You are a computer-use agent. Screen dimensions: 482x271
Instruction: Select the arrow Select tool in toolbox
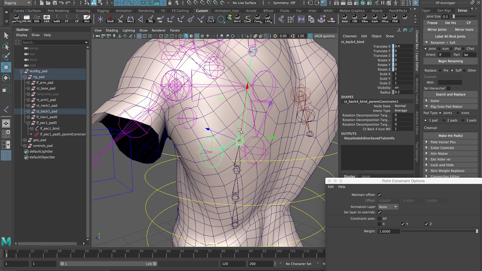tap(6, 35)
